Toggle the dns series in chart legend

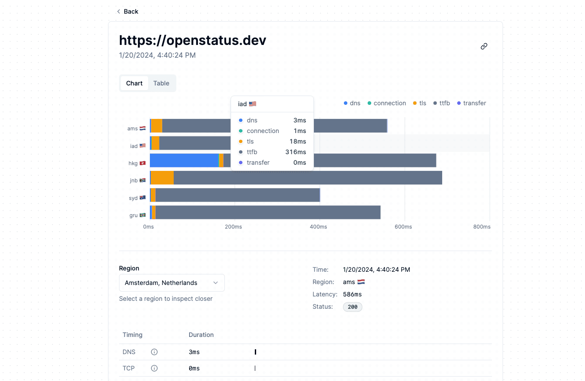(352, 103)
